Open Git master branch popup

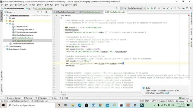(x=180, y=101)
